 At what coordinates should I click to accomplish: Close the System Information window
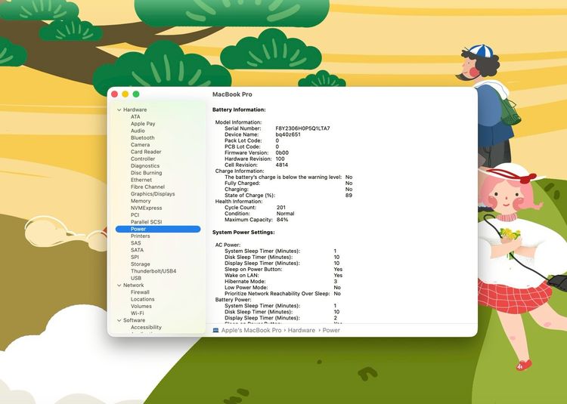[x=115, y=94]
